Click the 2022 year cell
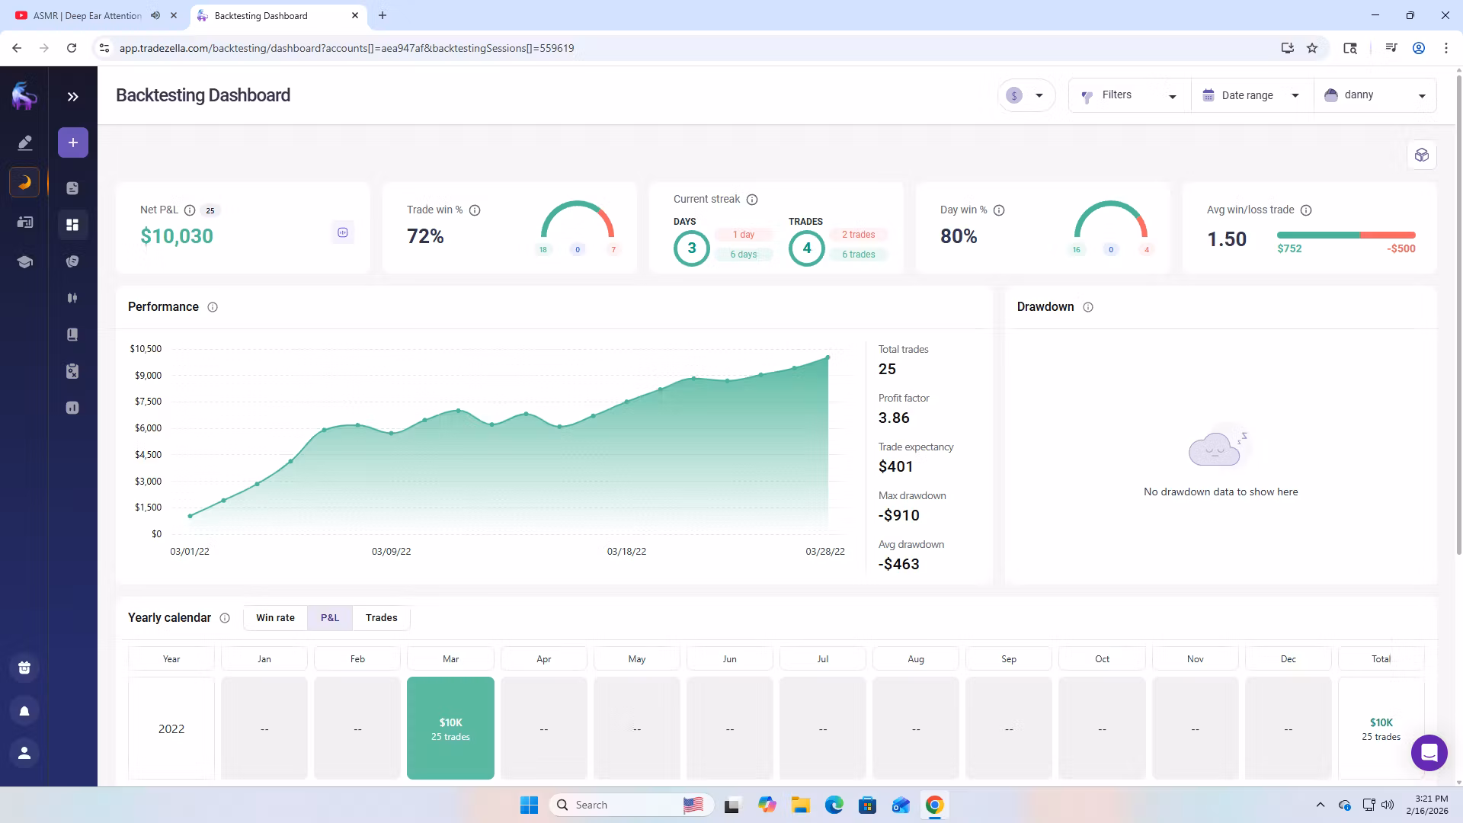The image size is (1463, 823). tap(171, 728)
